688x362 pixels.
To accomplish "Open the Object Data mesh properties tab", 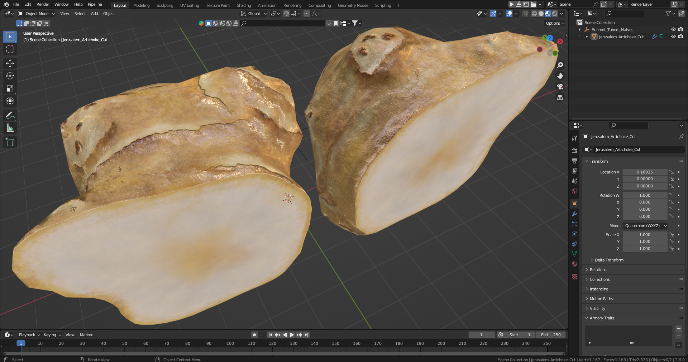I will click(574, 254).
